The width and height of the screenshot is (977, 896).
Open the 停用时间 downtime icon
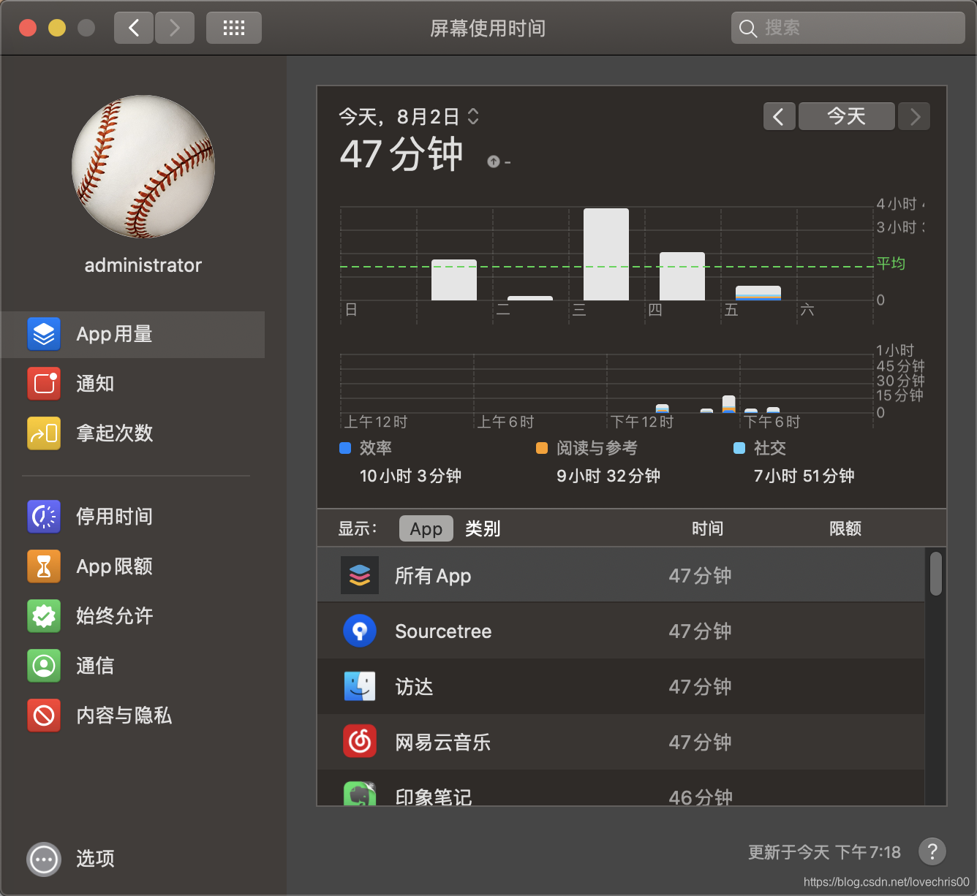point(44,517)
